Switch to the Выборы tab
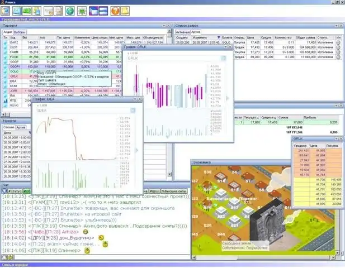Image resolution: width=345 pixels, height=268 pixels. click(20, 32)
